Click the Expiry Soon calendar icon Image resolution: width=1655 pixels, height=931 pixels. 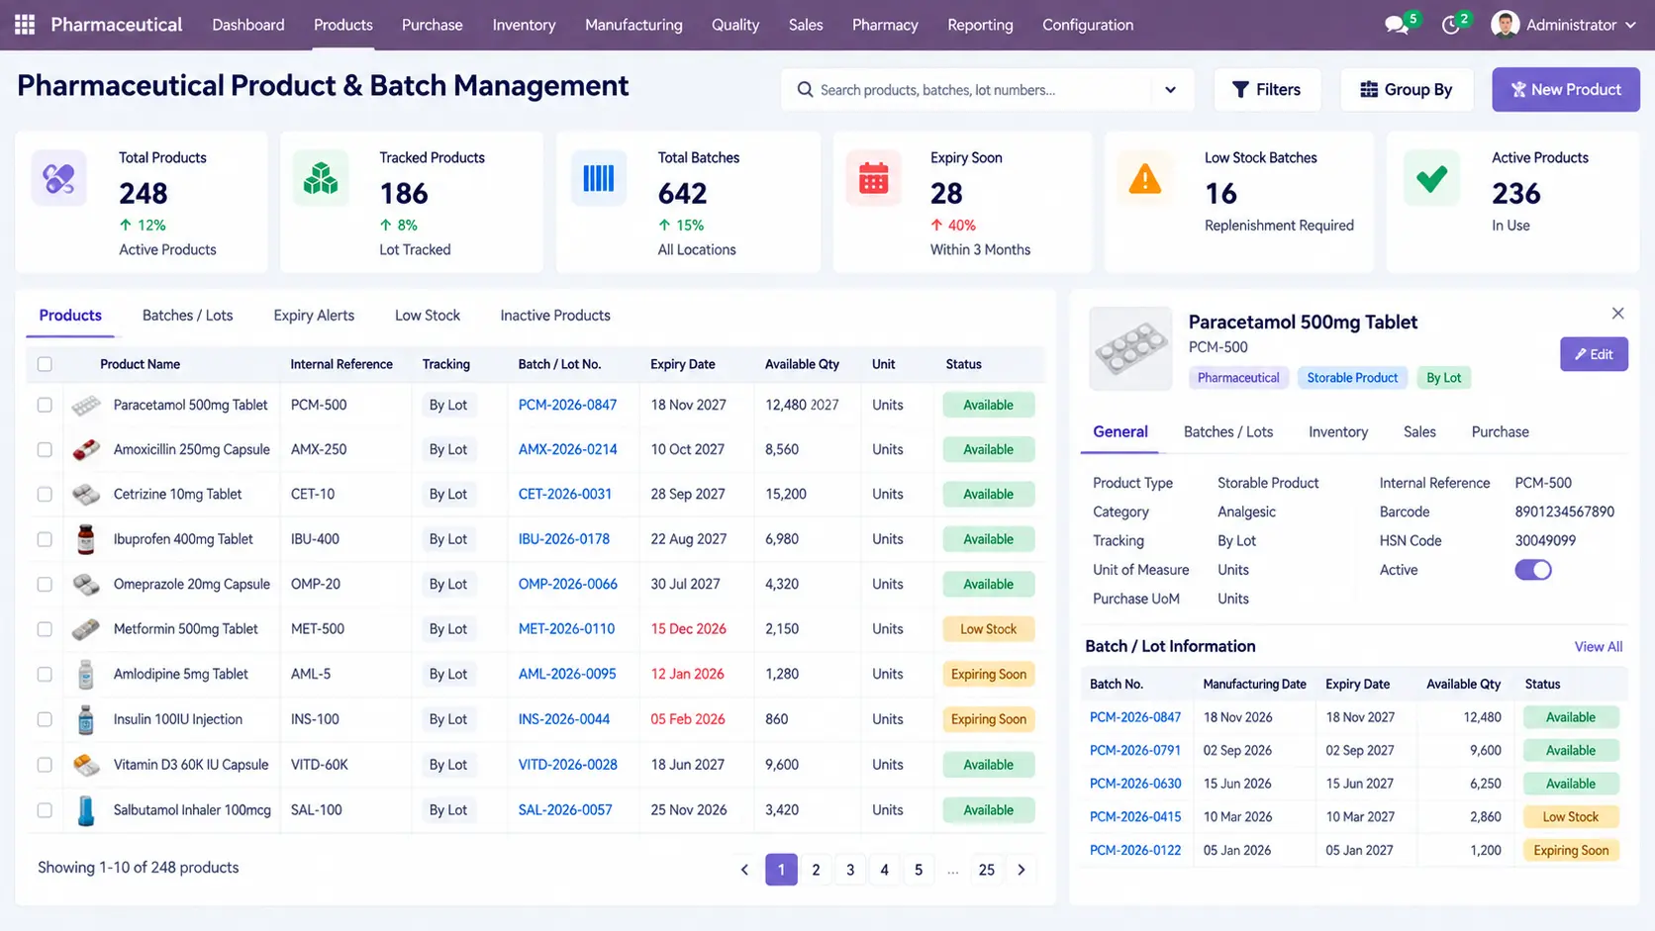[873, 178]
